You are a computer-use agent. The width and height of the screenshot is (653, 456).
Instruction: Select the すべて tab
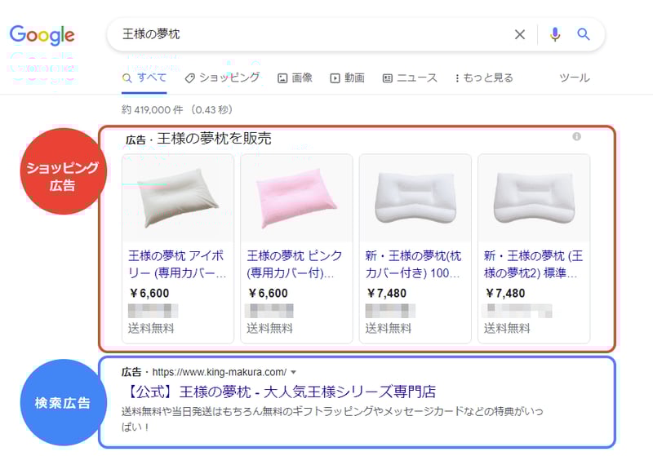pos(144,77)
